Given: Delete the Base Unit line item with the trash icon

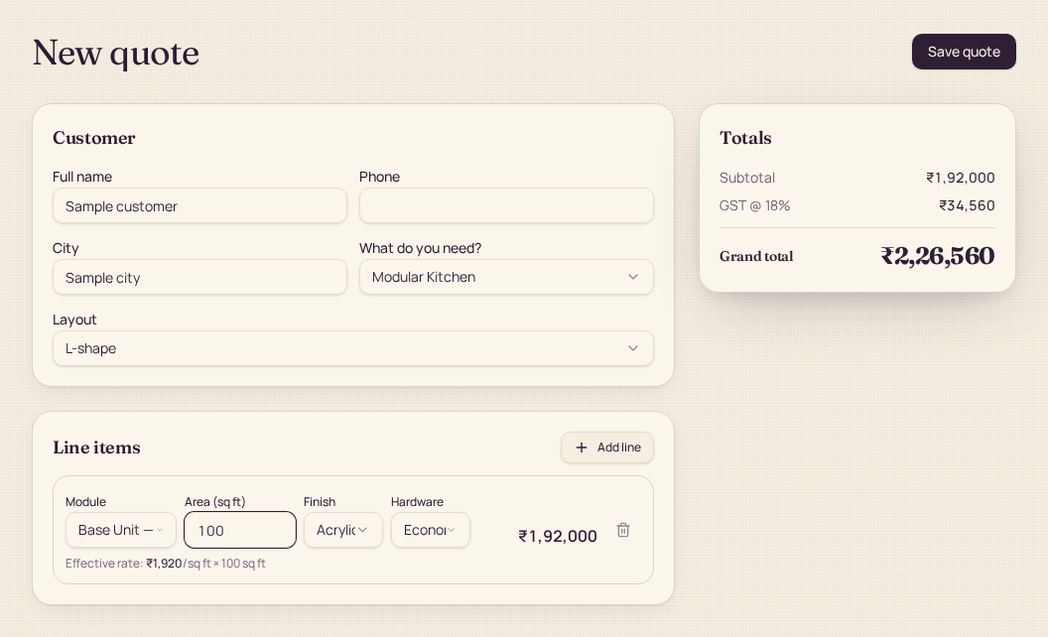Looking at the screenshot, I should click(x=623, y=530).
